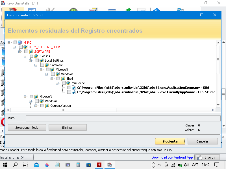
Task: Switch to Revo Uninstaller taskbar icon
Action: click(x=110, y=165)
